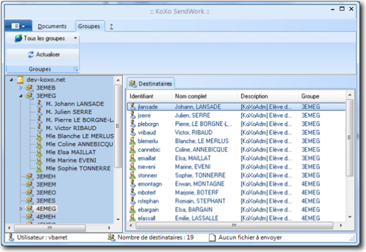Click the user icon in the blemerlu row

coord(132,141)
